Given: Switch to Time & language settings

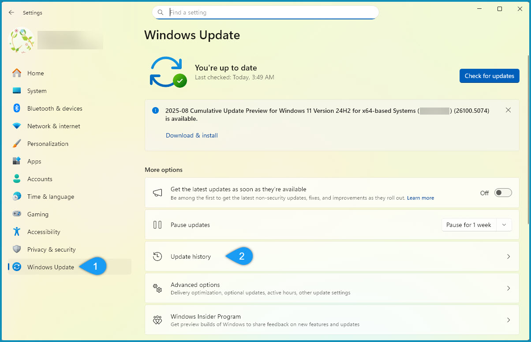Looking at the screenshot, I should click(x=50, y=197).
